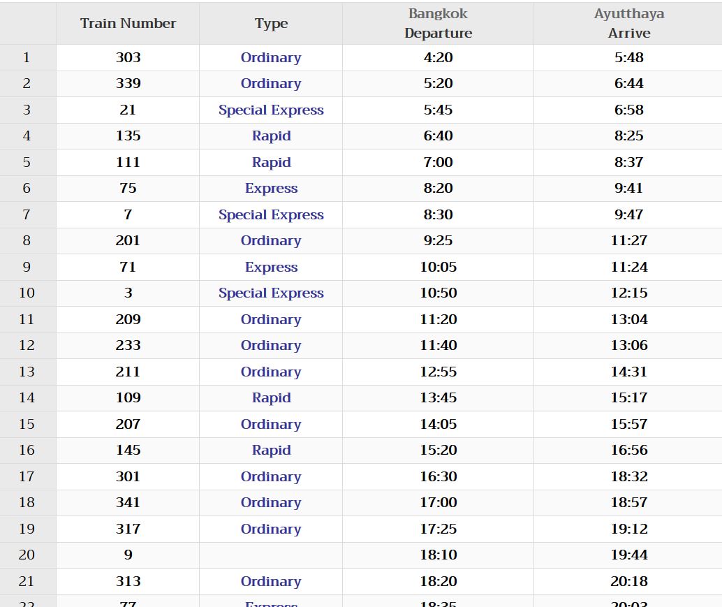Follow the Express link for train 71
Image resolution: width=722 pixels, height=607 pixels.
(271, 268)
